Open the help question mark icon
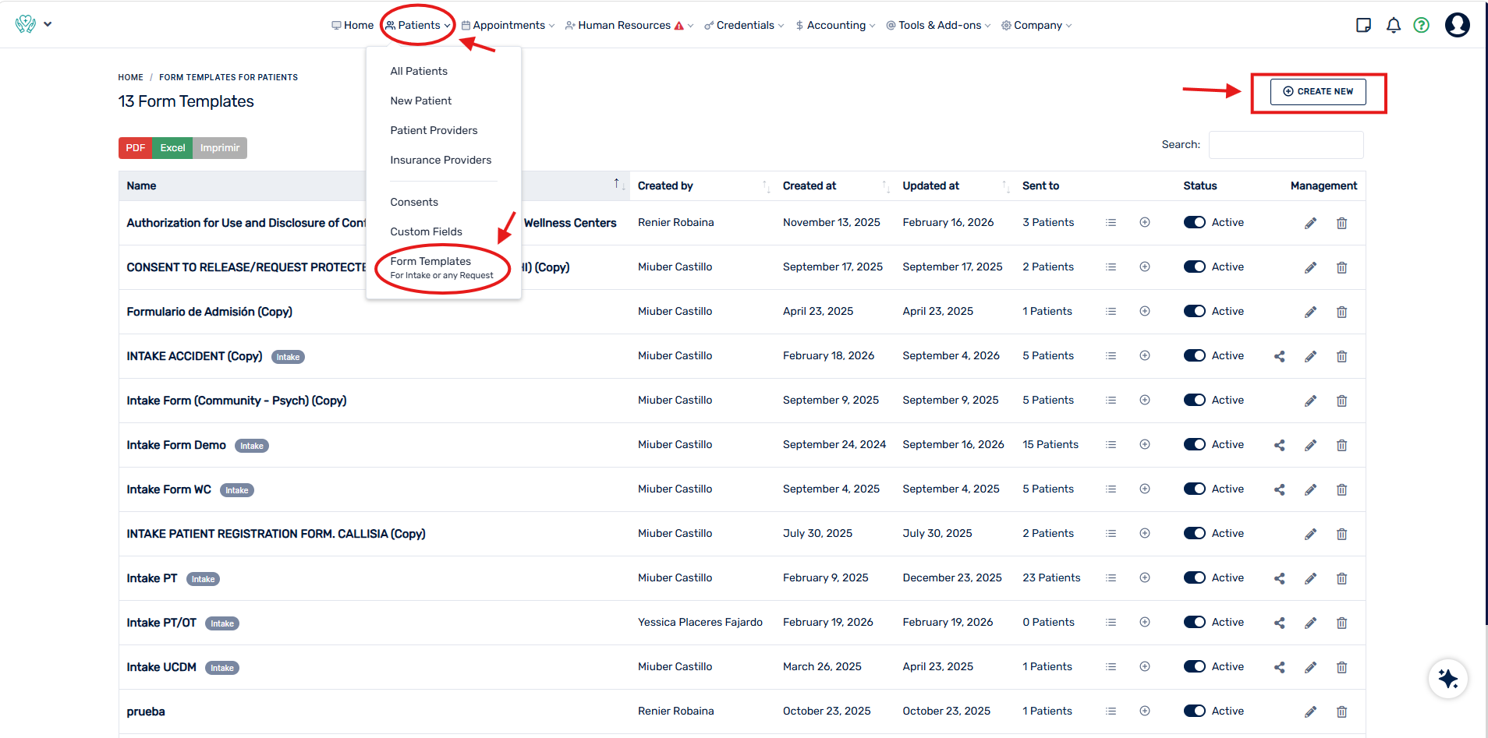This screenshot has height=738, width=1488. tap(1422, 25)
